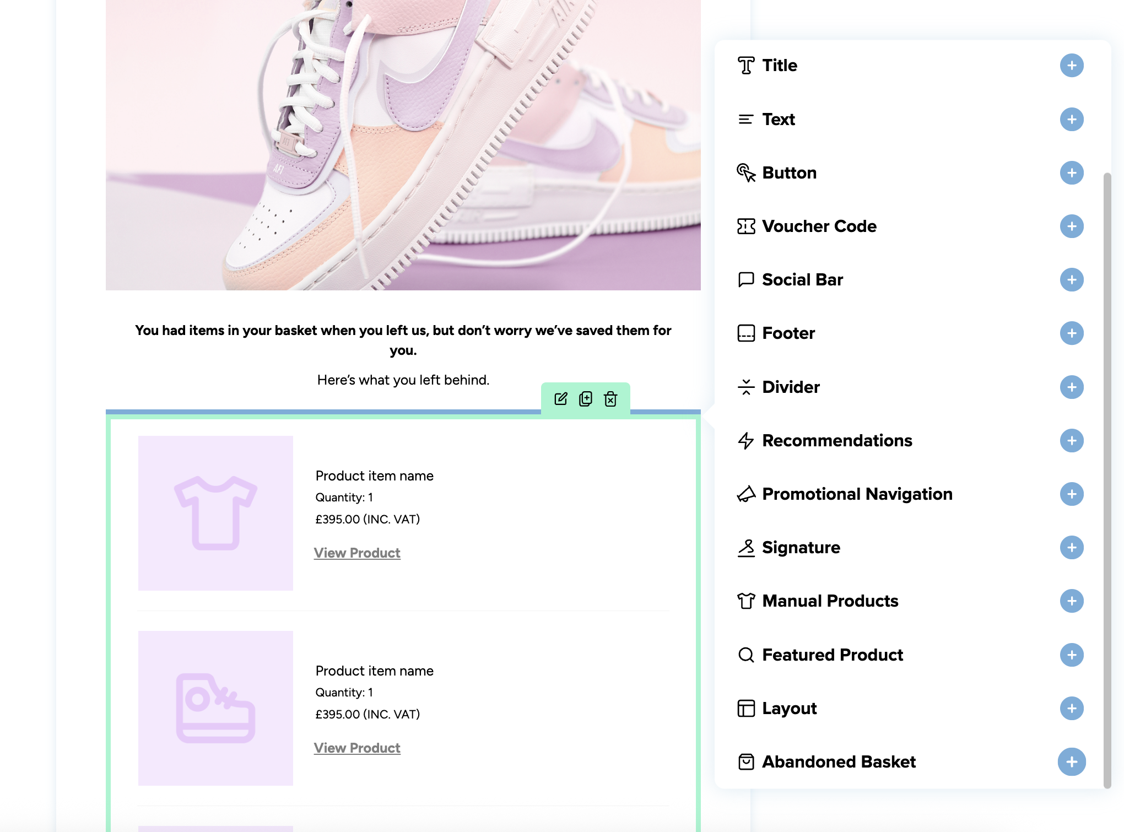Click the delete block trash icon
This screenshot has height=832, width=1124.
[x=610, y=399]
